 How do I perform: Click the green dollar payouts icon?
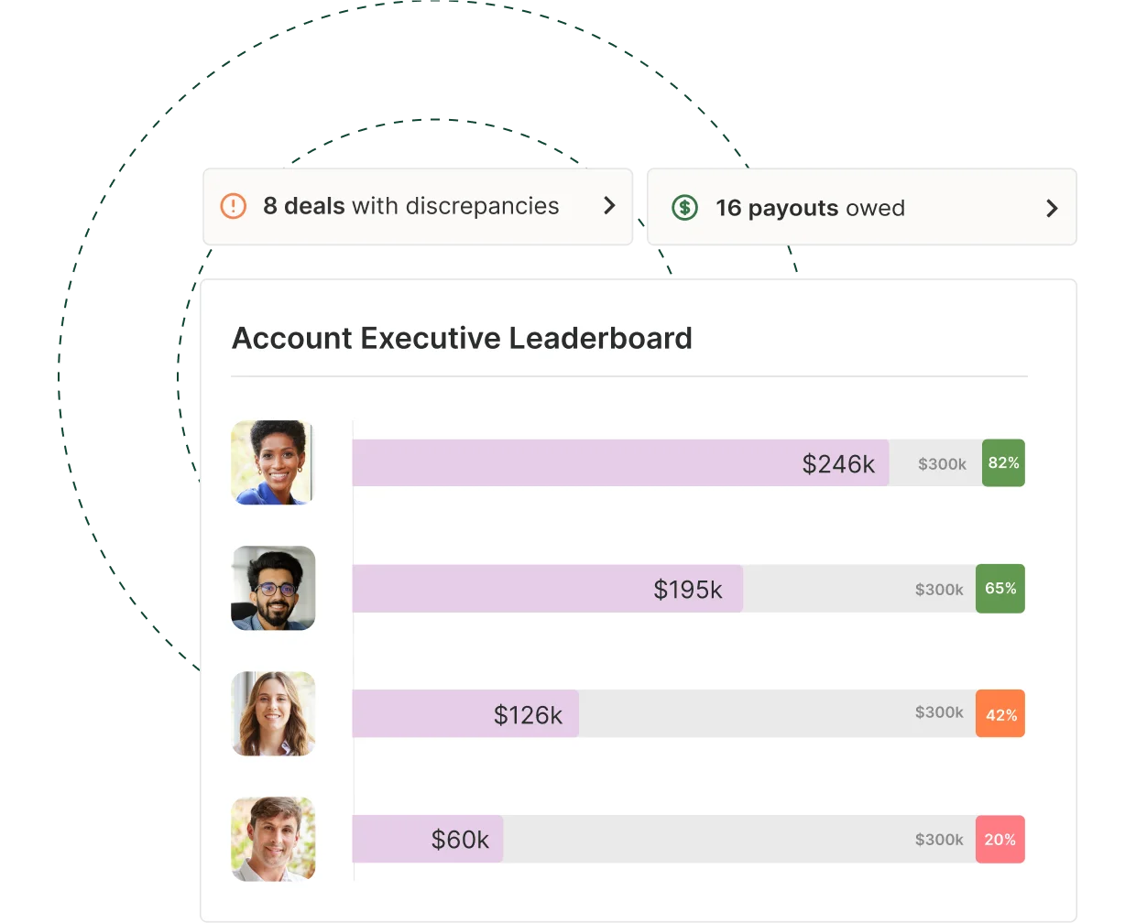684,208
